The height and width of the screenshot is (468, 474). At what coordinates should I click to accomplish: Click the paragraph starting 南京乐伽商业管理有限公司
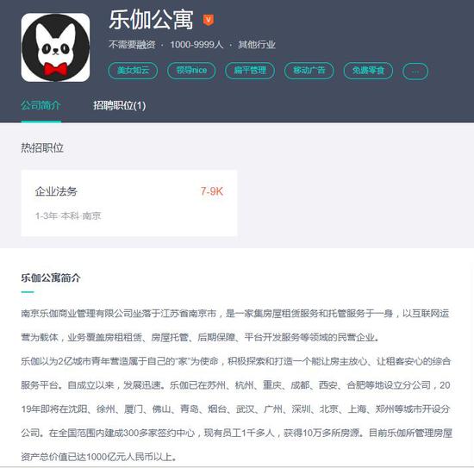click(x=235, y=325)
